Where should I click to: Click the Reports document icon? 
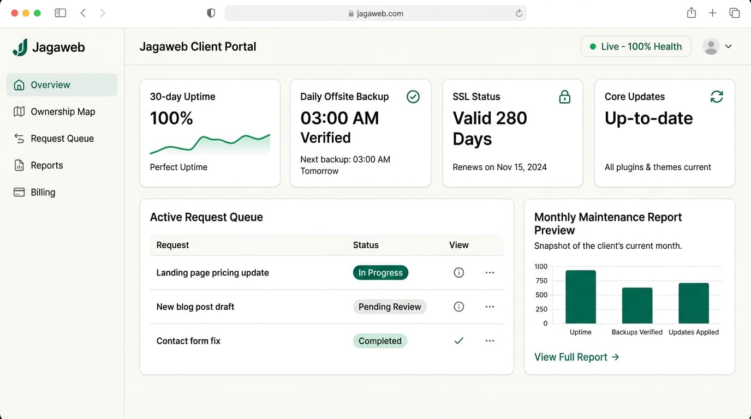(x=19, y=165)
